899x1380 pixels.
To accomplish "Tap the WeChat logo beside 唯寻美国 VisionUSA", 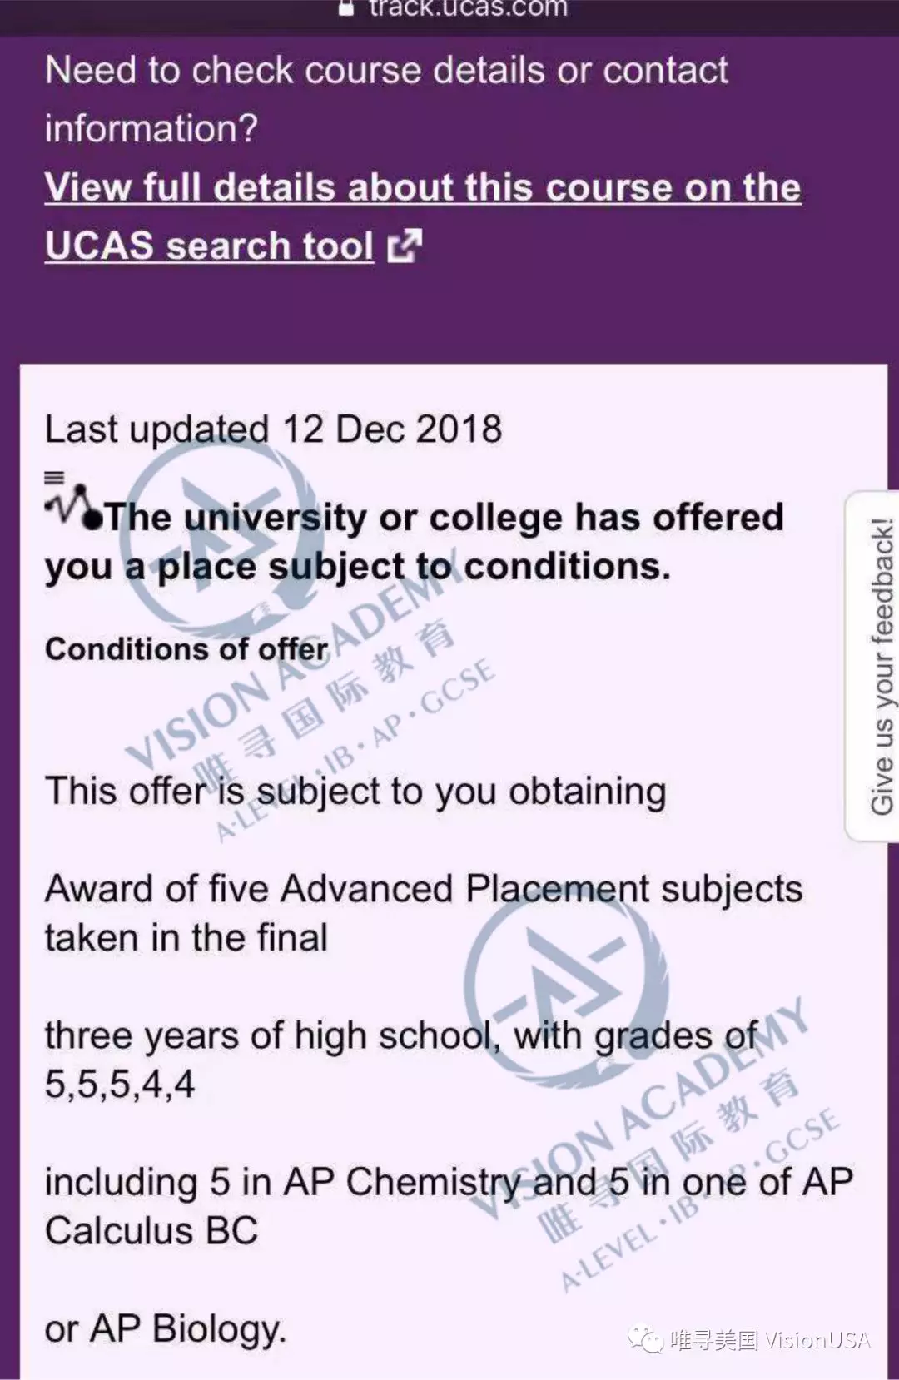I will click(x=646, y=1339).
